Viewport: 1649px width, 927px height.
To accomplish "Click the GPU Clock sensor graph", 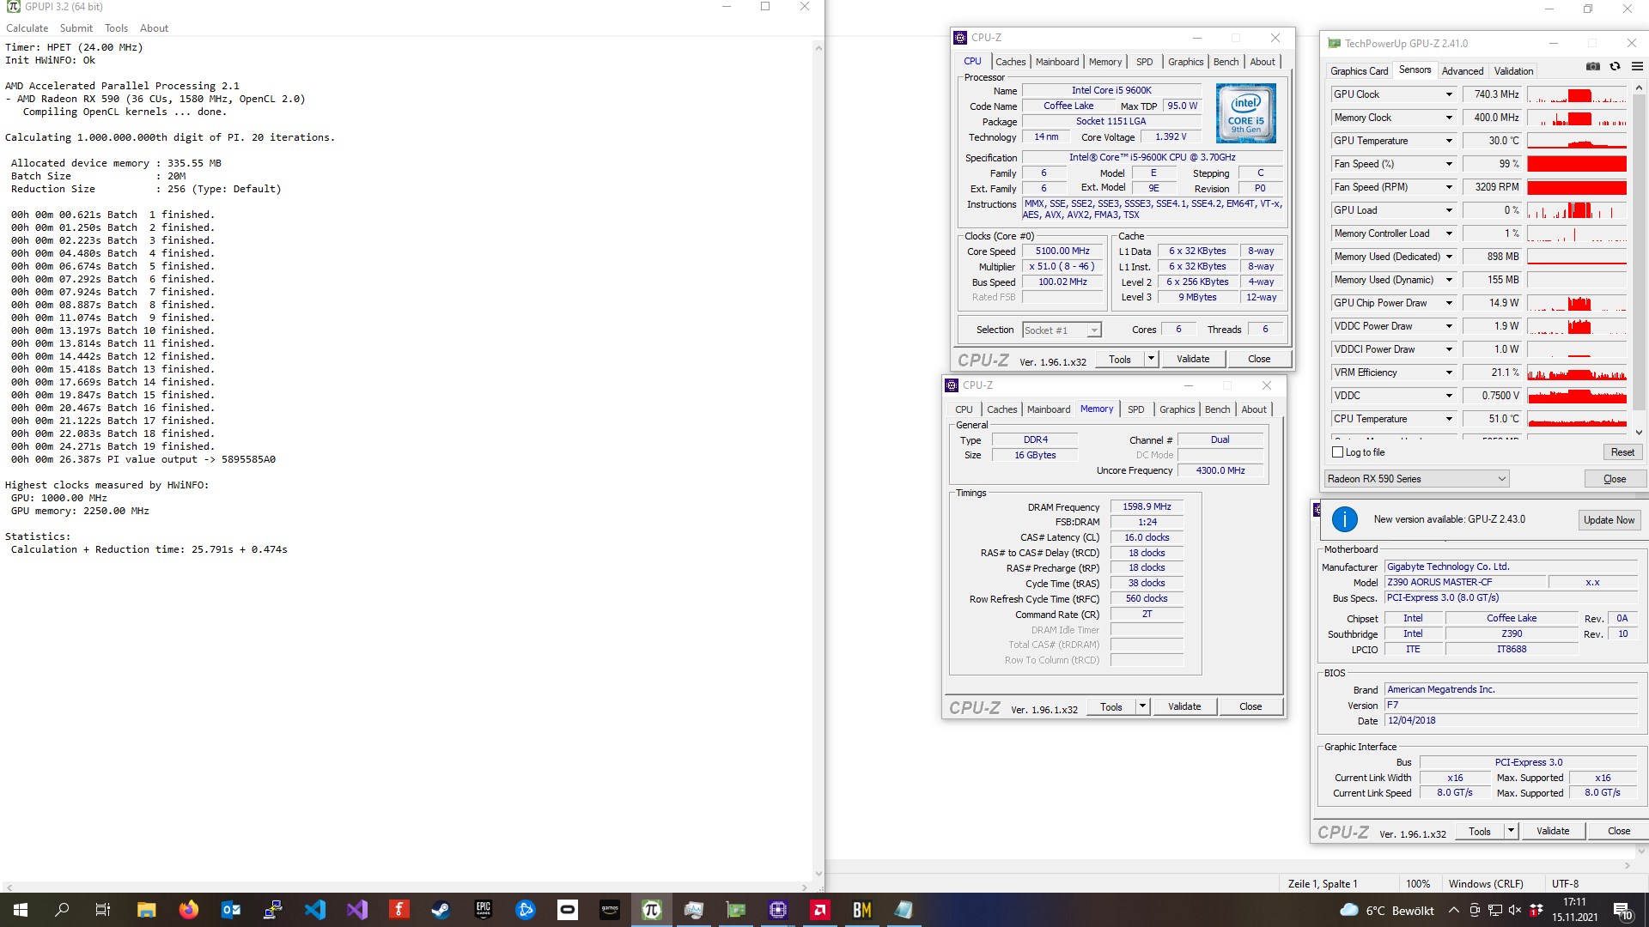I will 1576,94.
